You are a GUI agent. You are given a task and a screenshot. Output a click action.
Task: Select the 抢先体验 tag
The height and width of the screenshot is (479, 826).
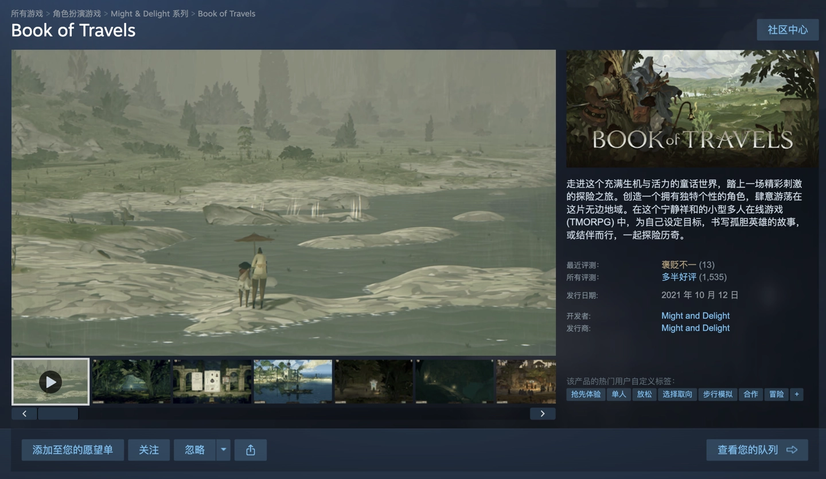(x=586, y=394)
